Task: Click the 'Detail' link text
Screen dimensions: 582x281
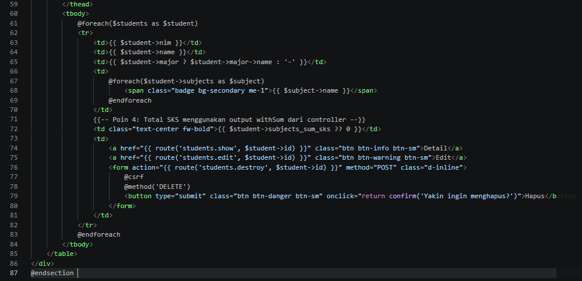Action: coord(436,148)
